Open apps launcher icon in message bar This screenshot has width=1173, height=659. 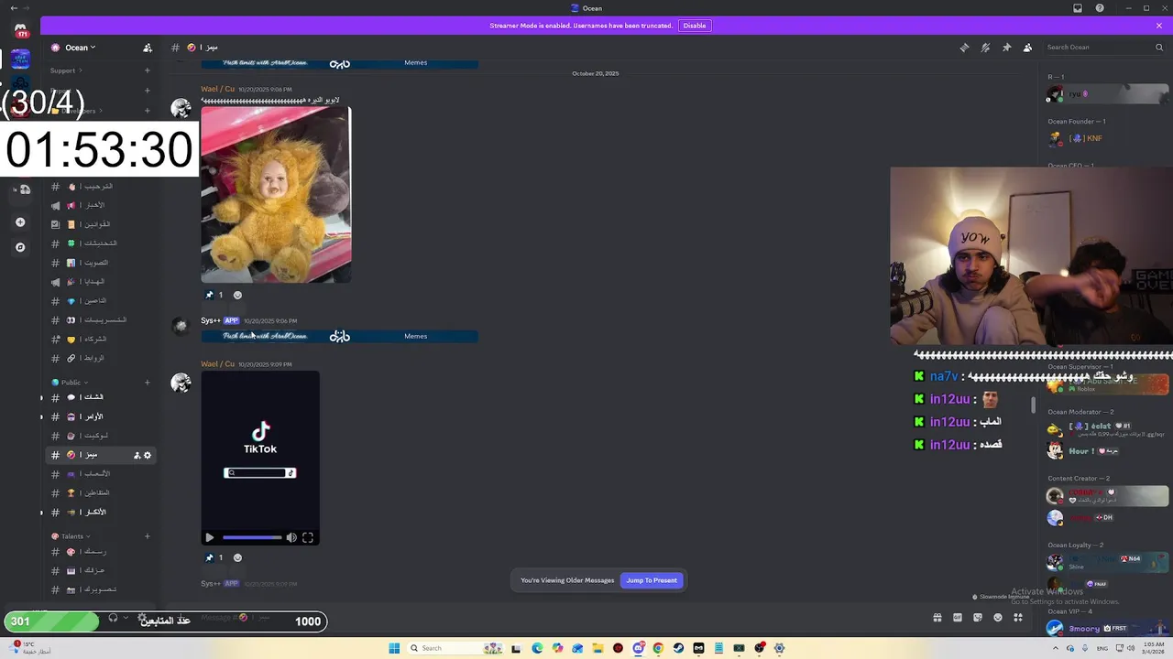click(1018, 618)
